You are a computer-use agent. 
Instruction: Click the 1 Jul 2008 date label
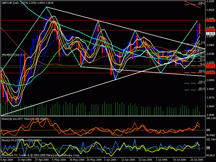tap(162, 160)
